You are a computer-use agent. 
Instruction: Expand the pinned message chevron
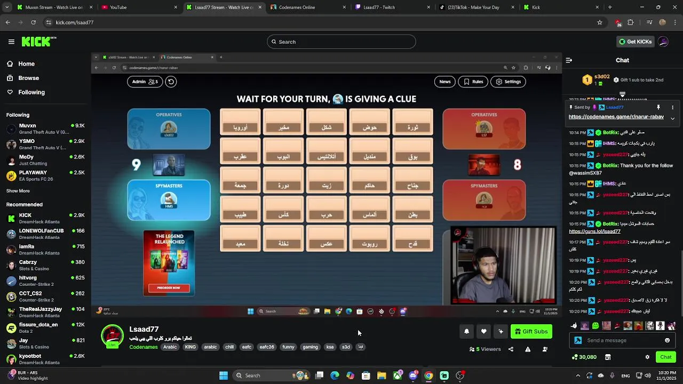tap(672, 118)
